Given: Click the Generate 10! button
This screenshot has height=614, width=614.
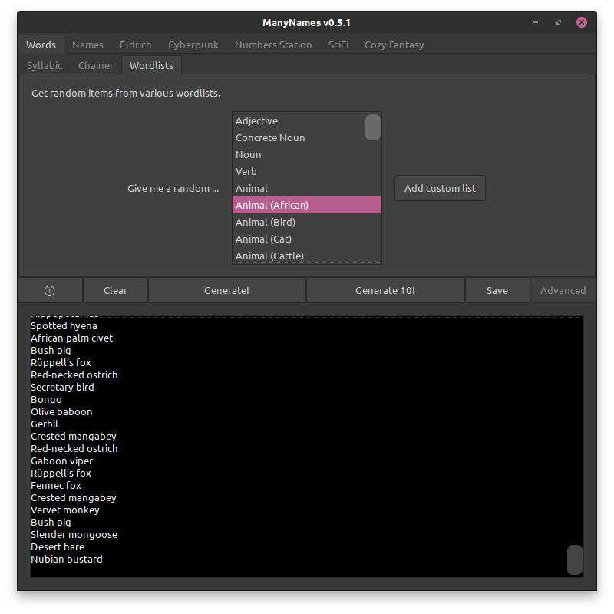Looking at the screenshot, I should point(385,291).
